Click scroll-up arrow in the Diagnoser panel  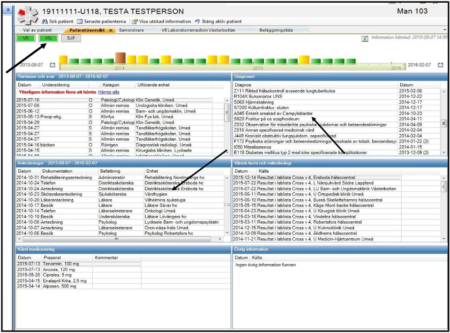pos(444,91)
